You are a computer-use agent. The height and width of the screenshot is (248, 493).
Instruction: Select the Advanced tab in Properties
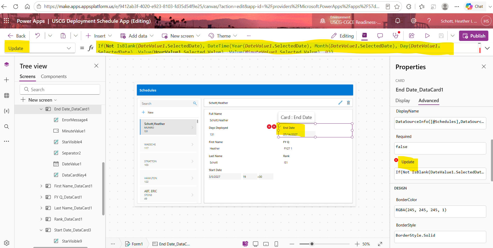[x=429, y=101]
